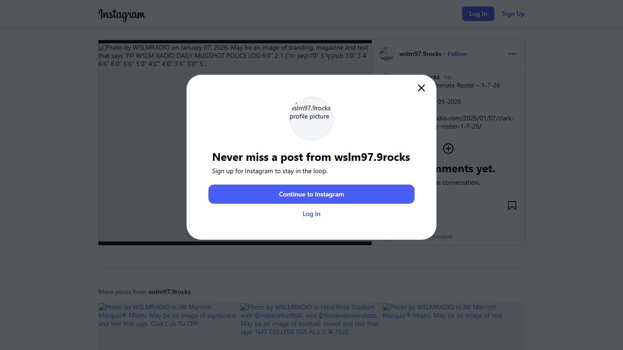Screen dimensions: 623x350
Task: Open the small avatar in post header
Action: coord(386,54)
